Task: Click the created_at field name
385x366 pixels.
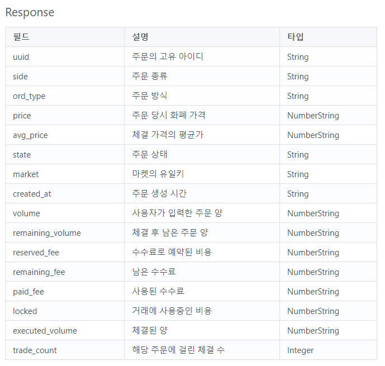Action: (x=32, y=194)
